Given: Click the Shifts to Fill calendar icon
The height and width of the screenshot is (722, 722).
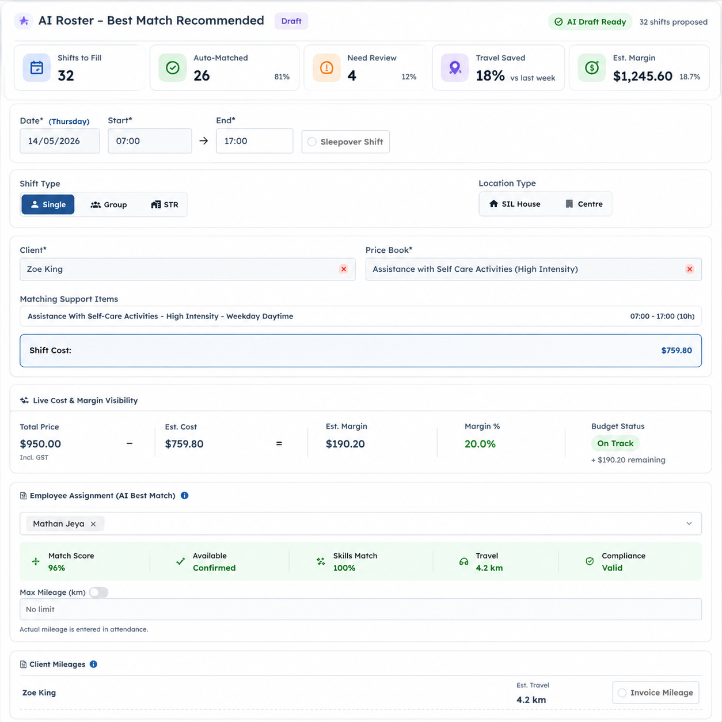Looking at the screenshot, I should [37, 68].
